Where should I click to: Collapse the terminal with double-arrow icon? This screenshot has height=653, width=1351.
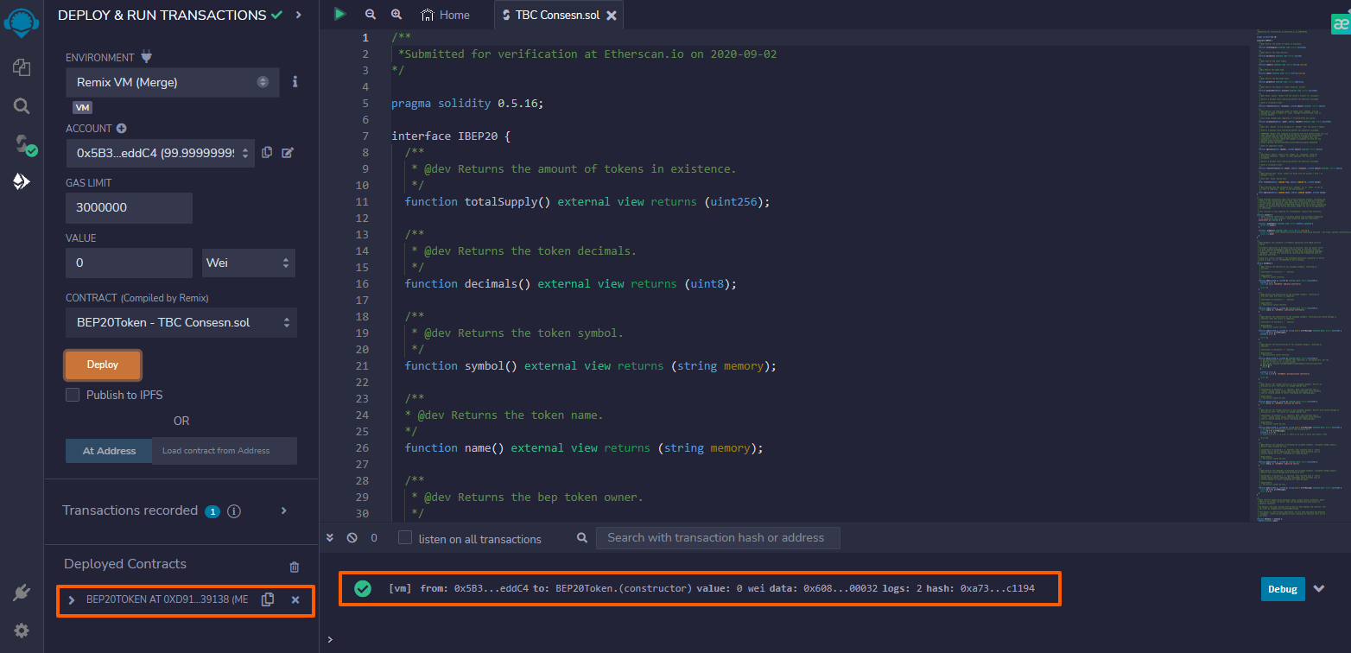coord(329,537)
